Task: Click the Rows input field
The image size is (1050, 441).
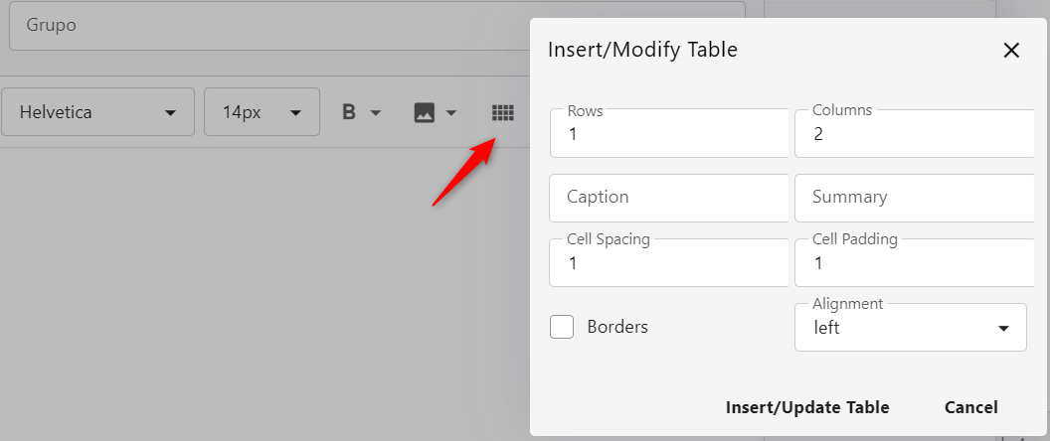Action: [x=668, y=134]
